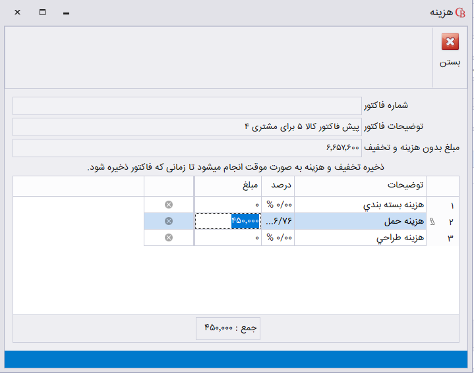Click the red بستن close icon
This screenshot has height=373, width=474.
450,43
